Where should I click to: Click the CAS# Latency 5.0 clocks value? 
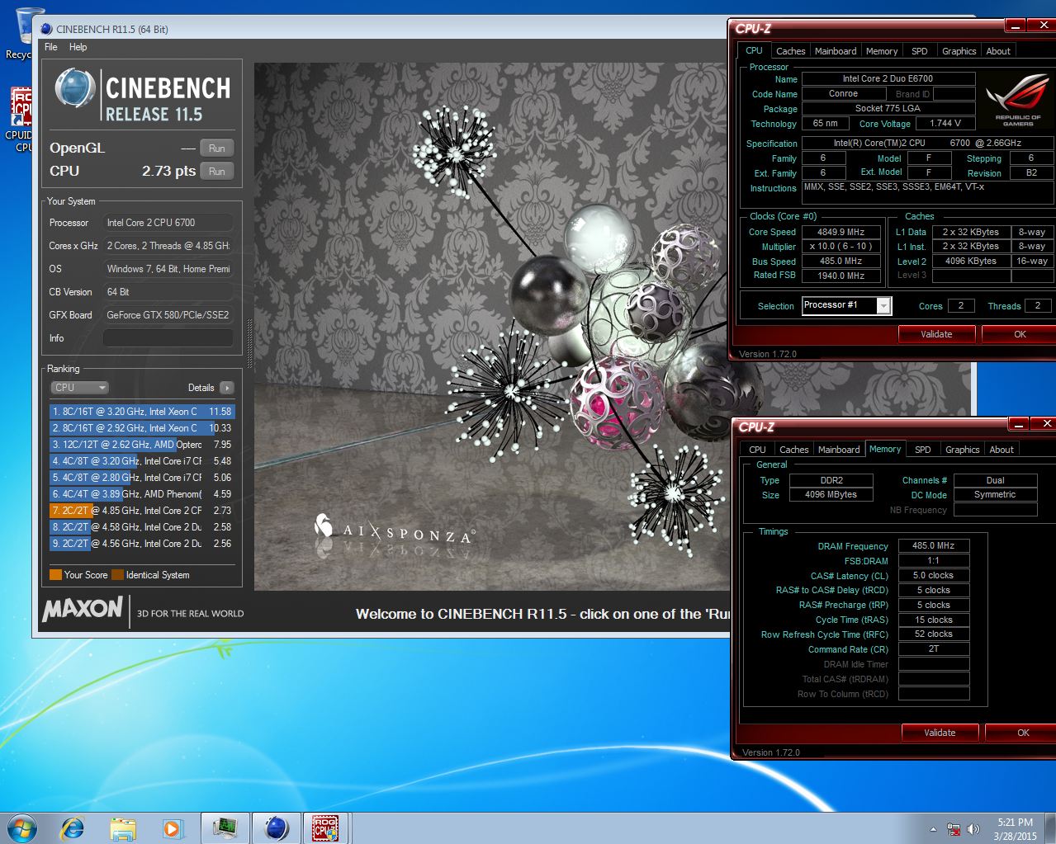933,576
